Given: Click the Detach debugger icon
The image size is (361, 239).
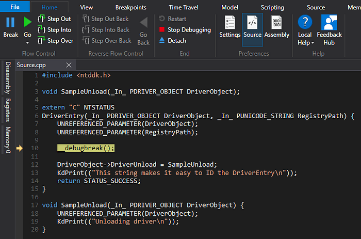Looking at the screenshot, I should click(x=162, y=40).
